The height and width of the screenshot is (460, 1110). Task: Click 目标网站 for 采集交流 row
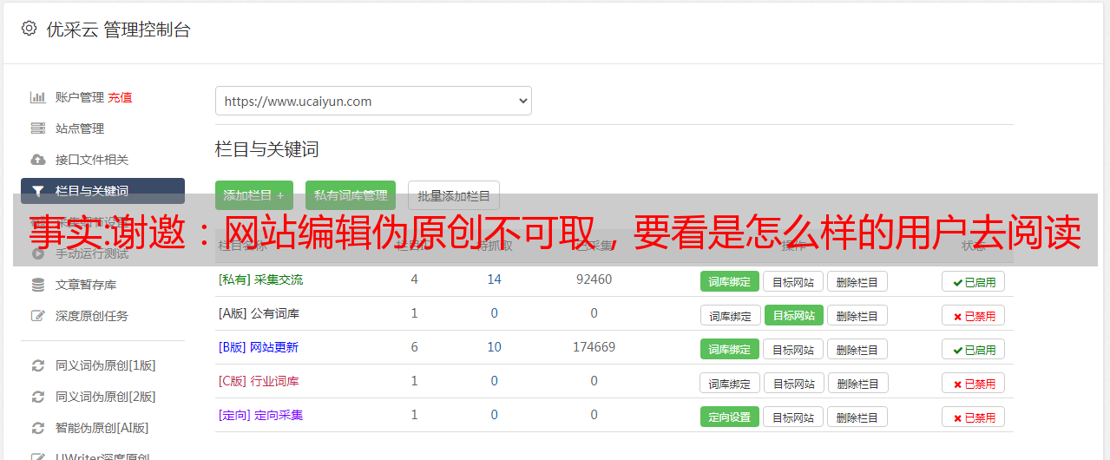[793, 281]
